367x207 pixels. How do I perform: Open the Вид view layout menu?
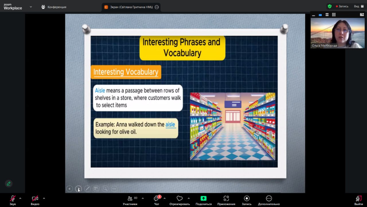coord(359,6)
